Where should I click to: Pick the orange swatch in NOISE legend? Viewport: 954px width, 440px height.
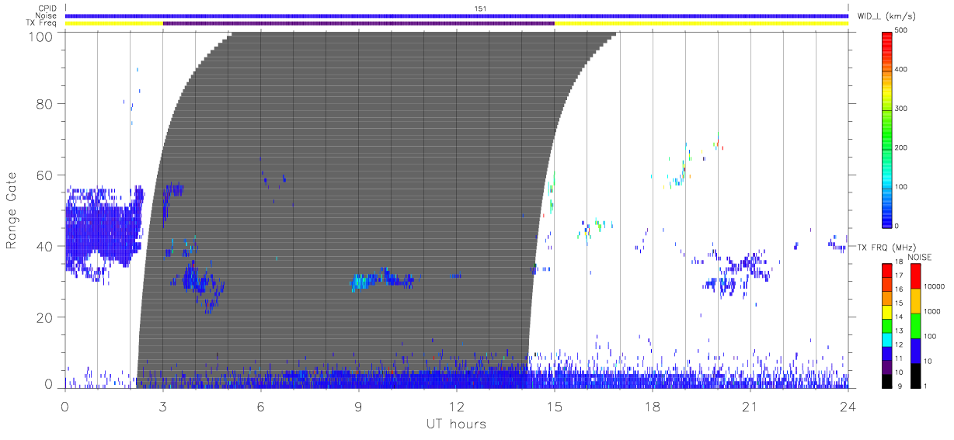[x=916, y=300]
